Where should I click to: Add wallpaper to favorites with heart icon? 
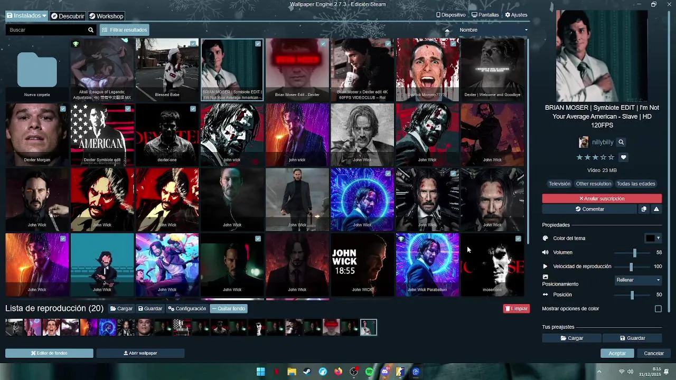tap(623, 157)
